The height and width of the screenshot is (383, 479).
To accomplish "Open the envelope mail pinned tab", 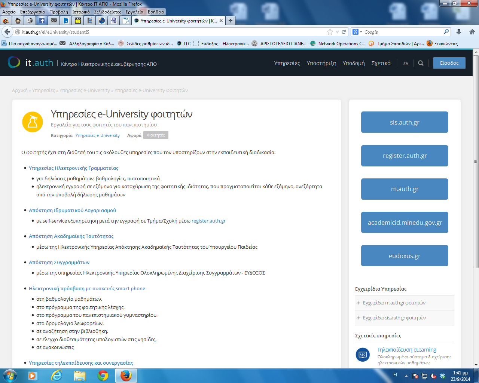I will (x=54, y=21).
